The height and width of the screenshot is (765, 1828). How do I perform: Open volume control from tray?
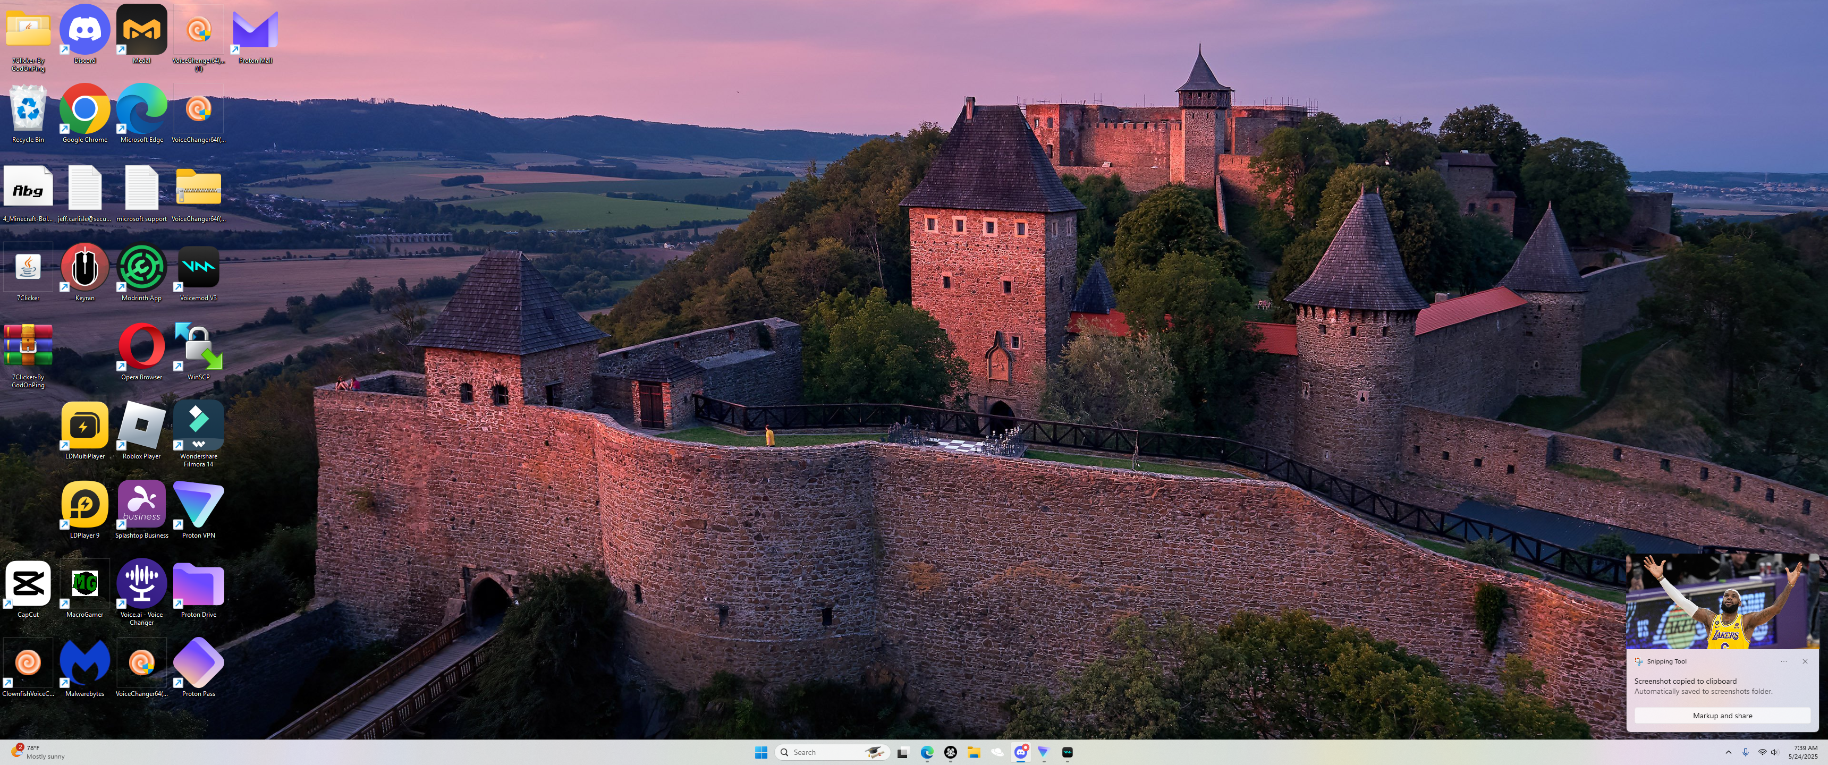click(x=1774, y=752)
